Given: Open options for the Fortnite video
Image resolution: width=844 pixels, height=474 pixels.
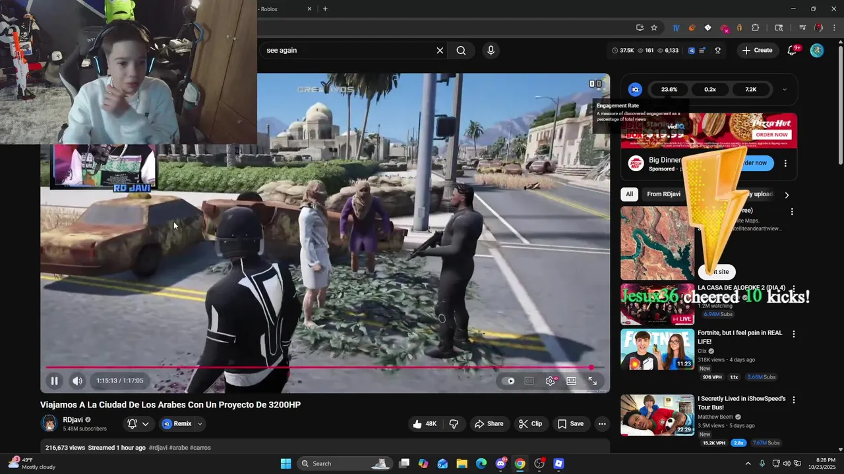Looking at the screenshot, I should (x=794, y=334).
